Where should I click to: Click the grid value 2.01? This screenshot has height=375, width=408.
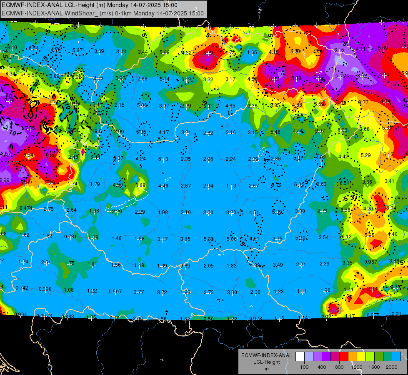pyautogui.click(x=301, y=265)
